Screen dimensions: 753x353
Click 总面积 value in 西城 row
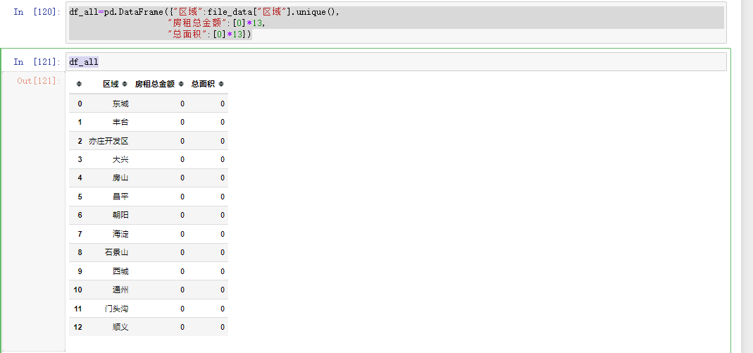pos(223,271)
